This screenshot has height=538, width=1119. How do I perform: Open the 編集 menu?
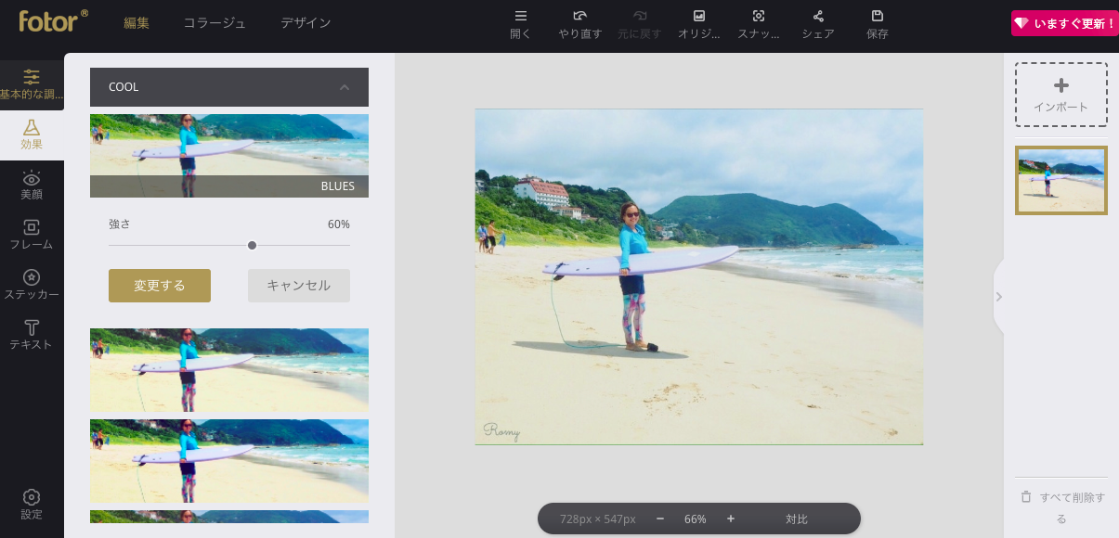click(137, 22)
